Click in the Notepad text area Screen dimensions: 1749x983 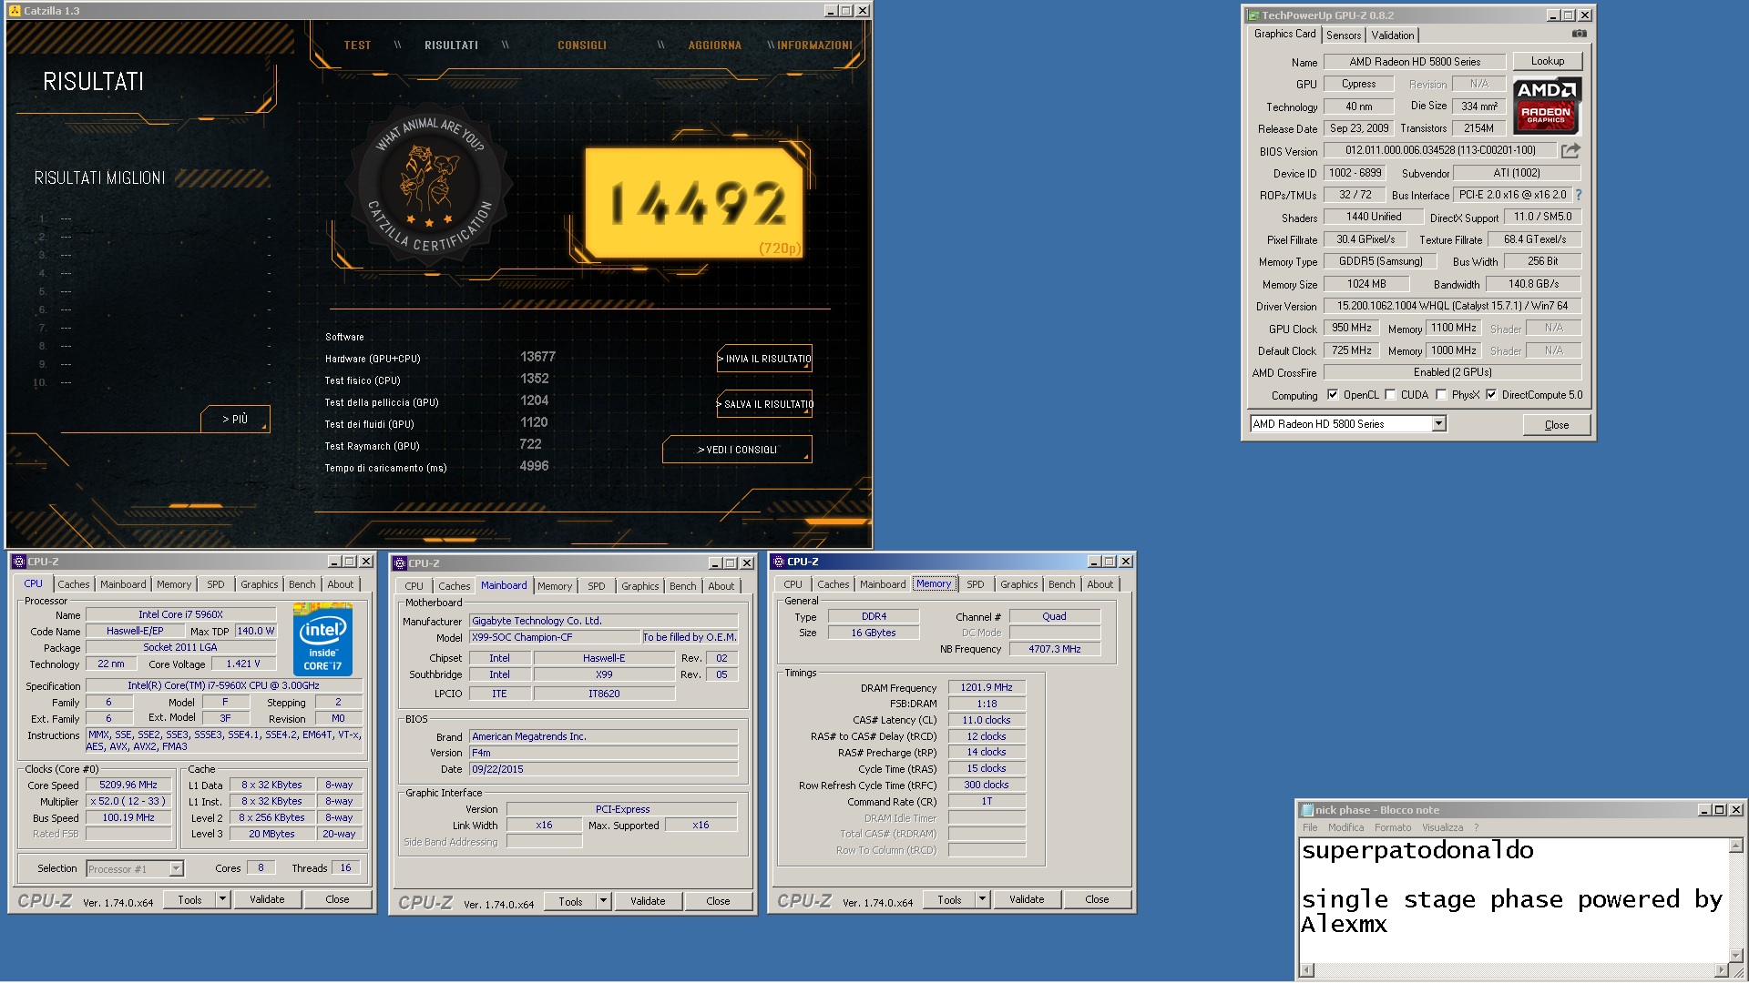pyautogui.click(x=1514, y=899)
